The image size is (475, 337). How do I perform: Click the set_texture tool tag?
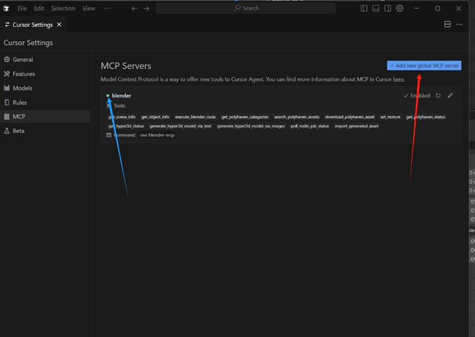(x=390, y=117)
